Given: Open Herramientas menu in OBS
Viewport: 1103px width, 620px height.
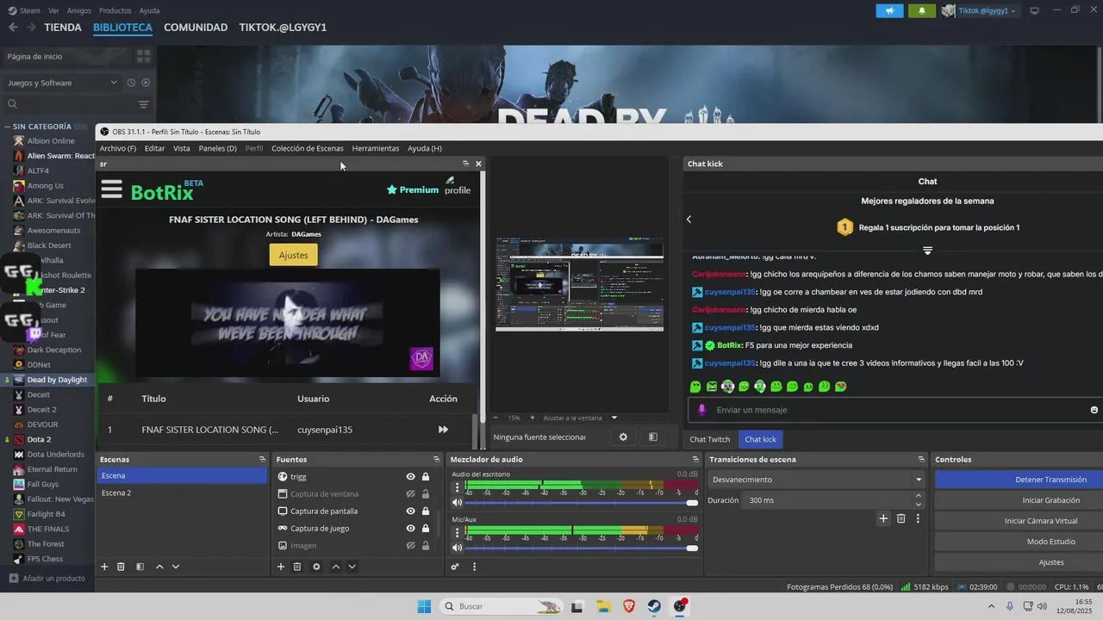Looking at the screenshot, I should click(376, 148).
